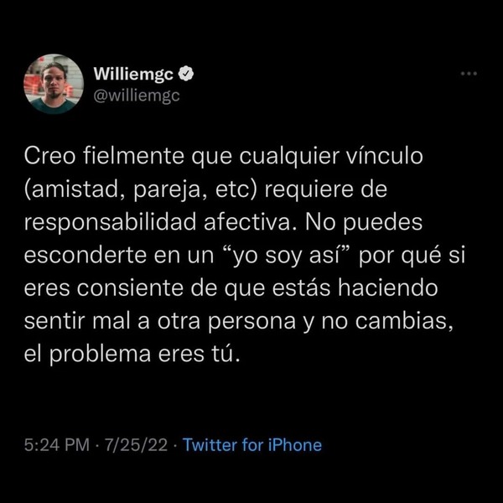The width and height of the screenshot is (503, 503).
Task: Click the words 'no cambias,' in the tweet
Action: click(x=388, y=321)
